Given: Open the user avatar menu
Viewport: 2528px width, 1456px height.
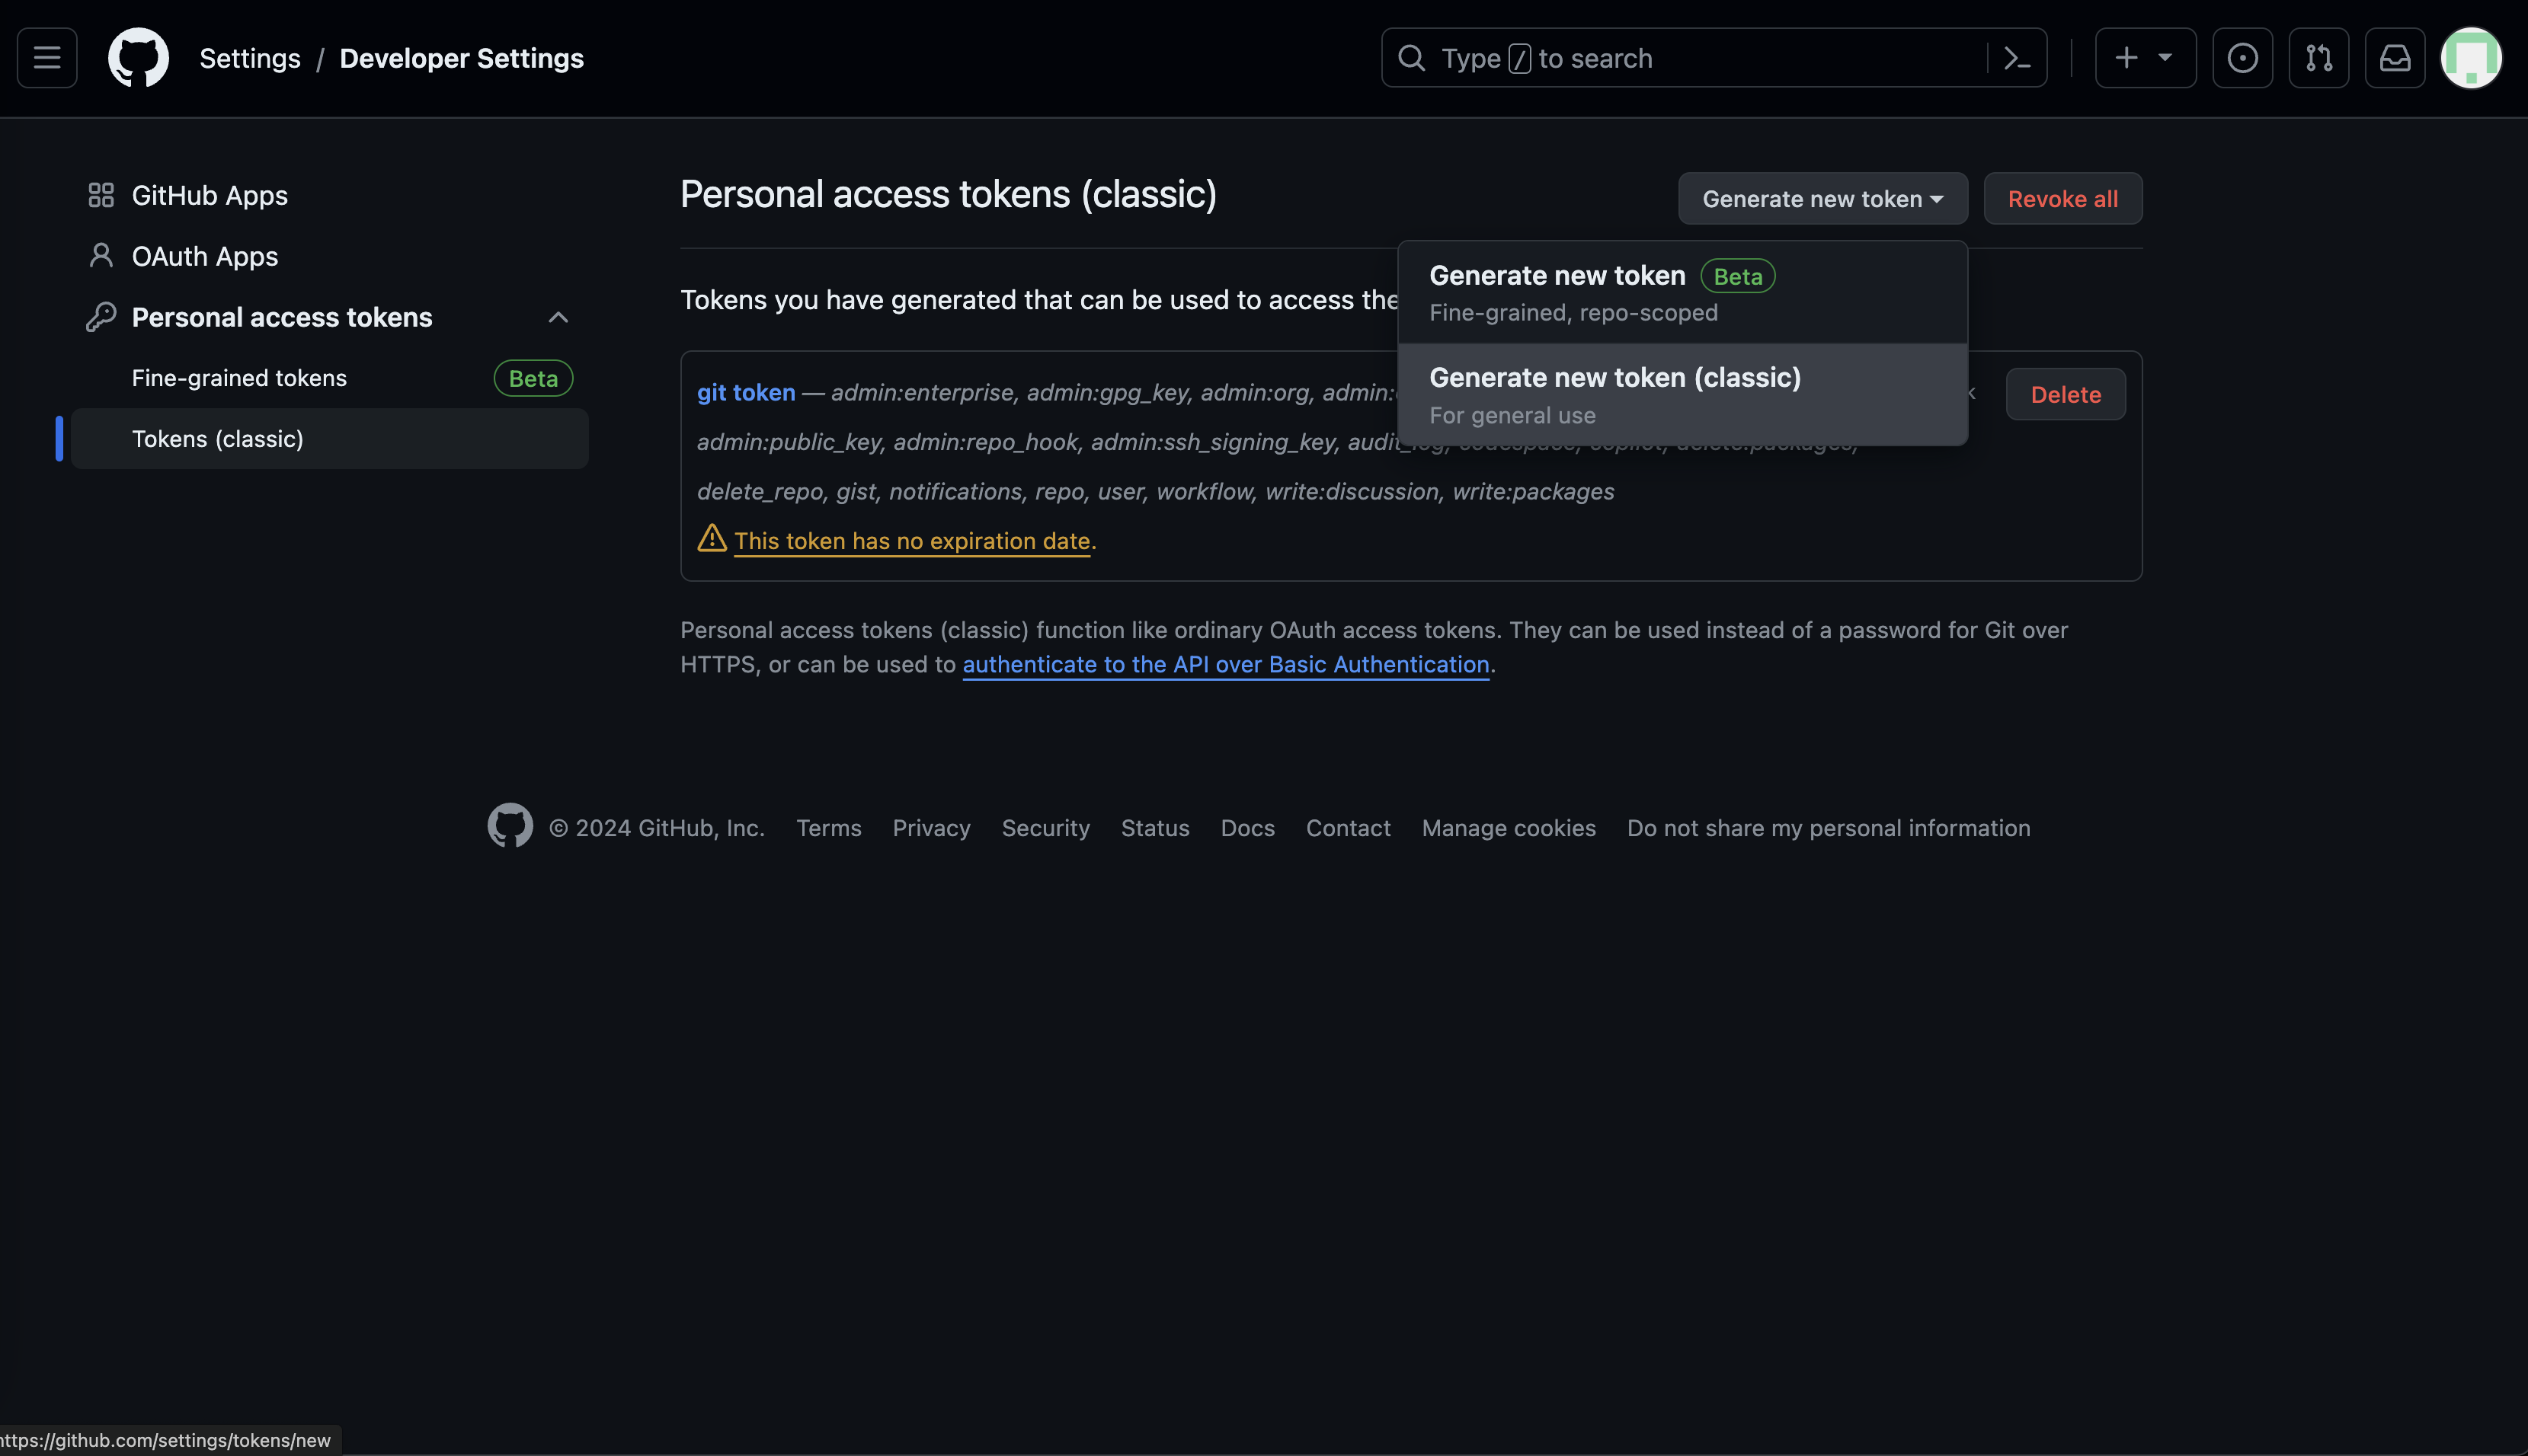Looking at the screenshot, I should tap(2470, 58).
